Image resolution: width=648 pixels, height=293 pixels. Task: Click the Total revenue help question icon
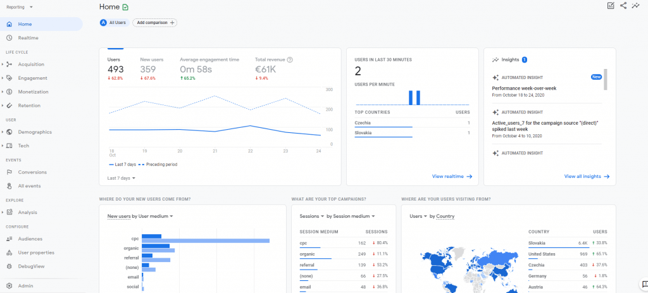coord(290,60)
